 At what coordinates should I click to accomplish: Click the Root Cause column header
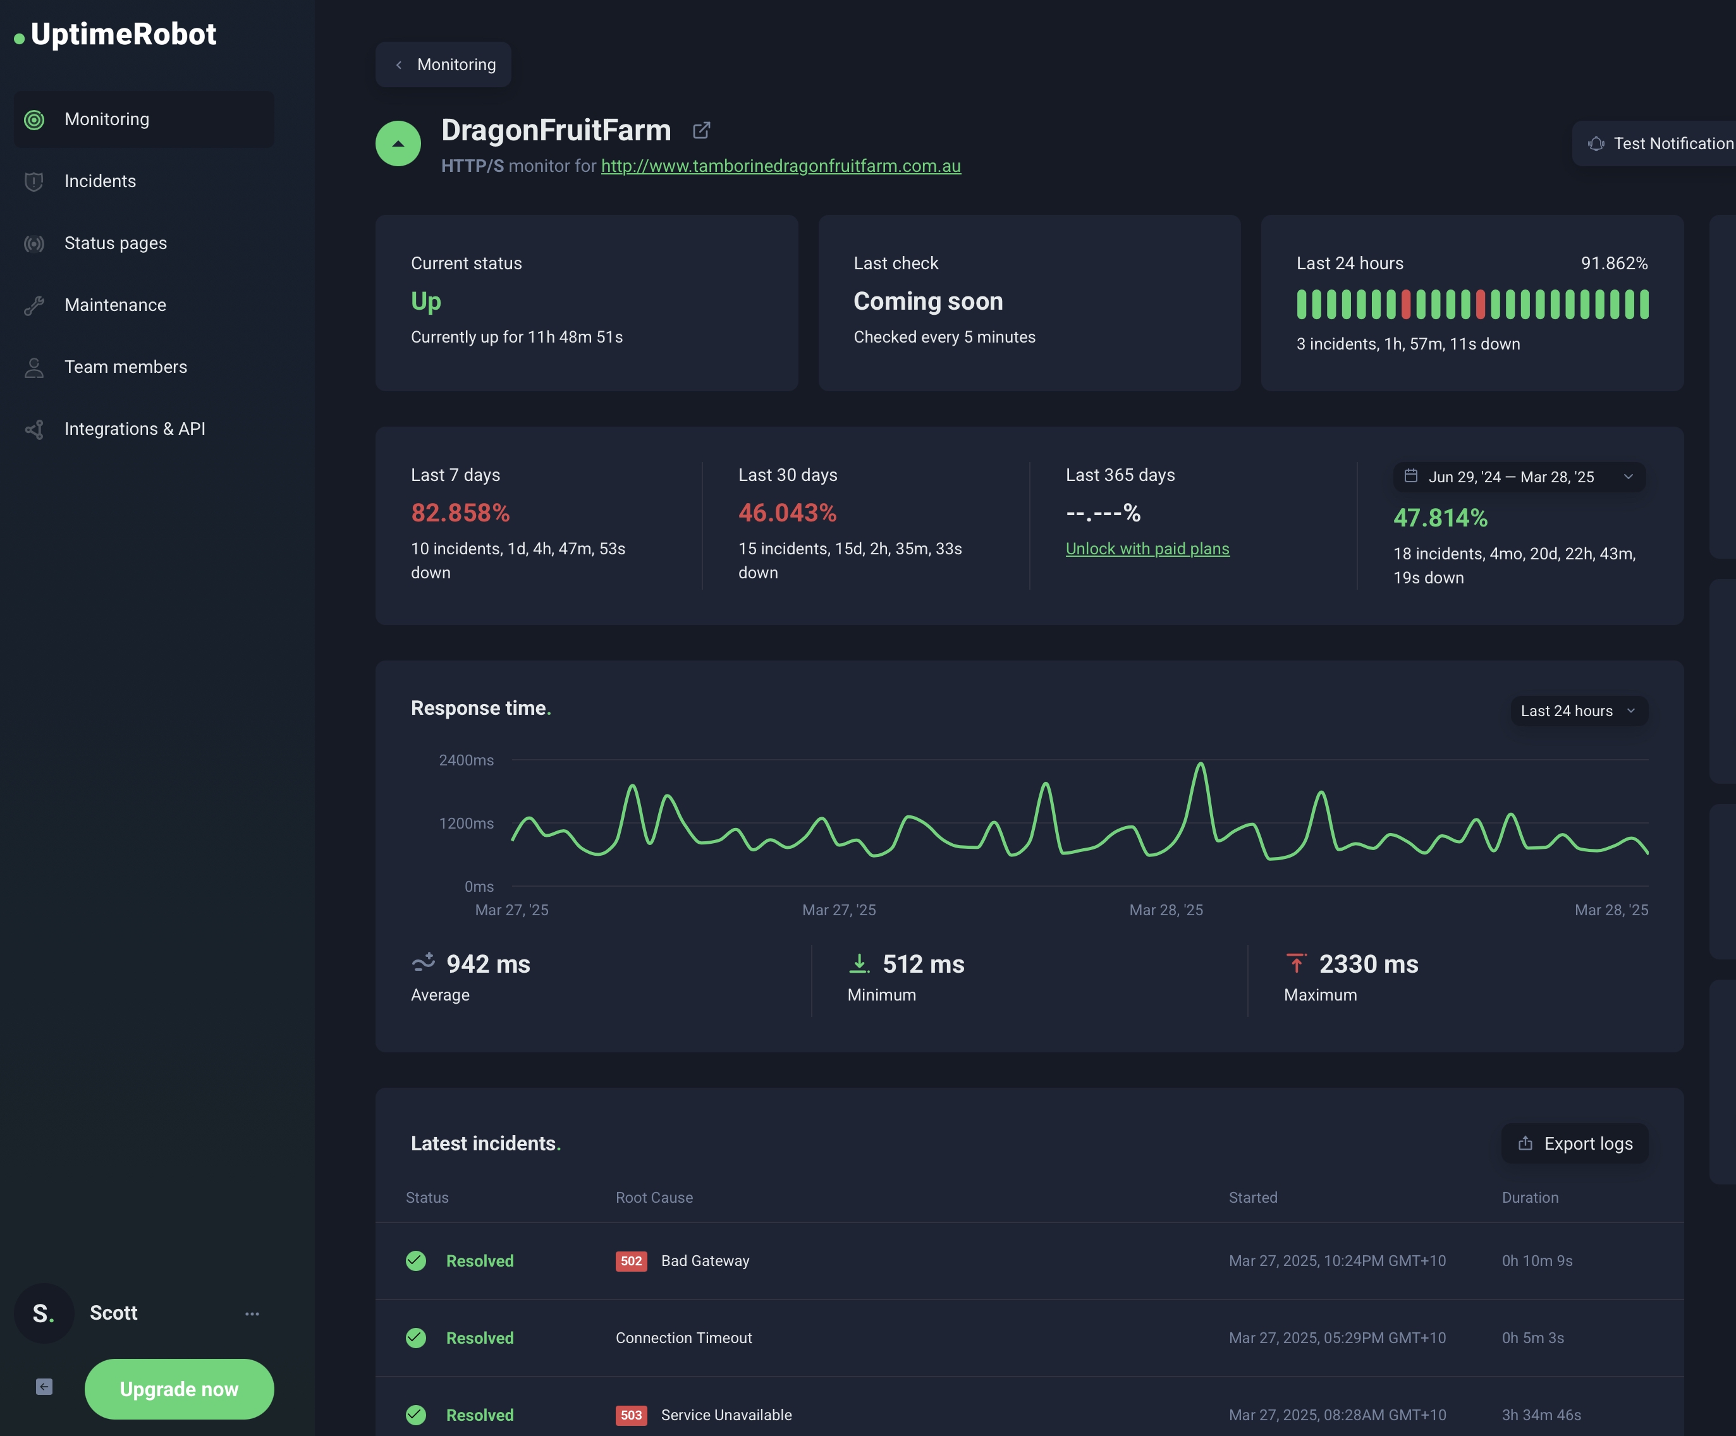[655, 1197]
